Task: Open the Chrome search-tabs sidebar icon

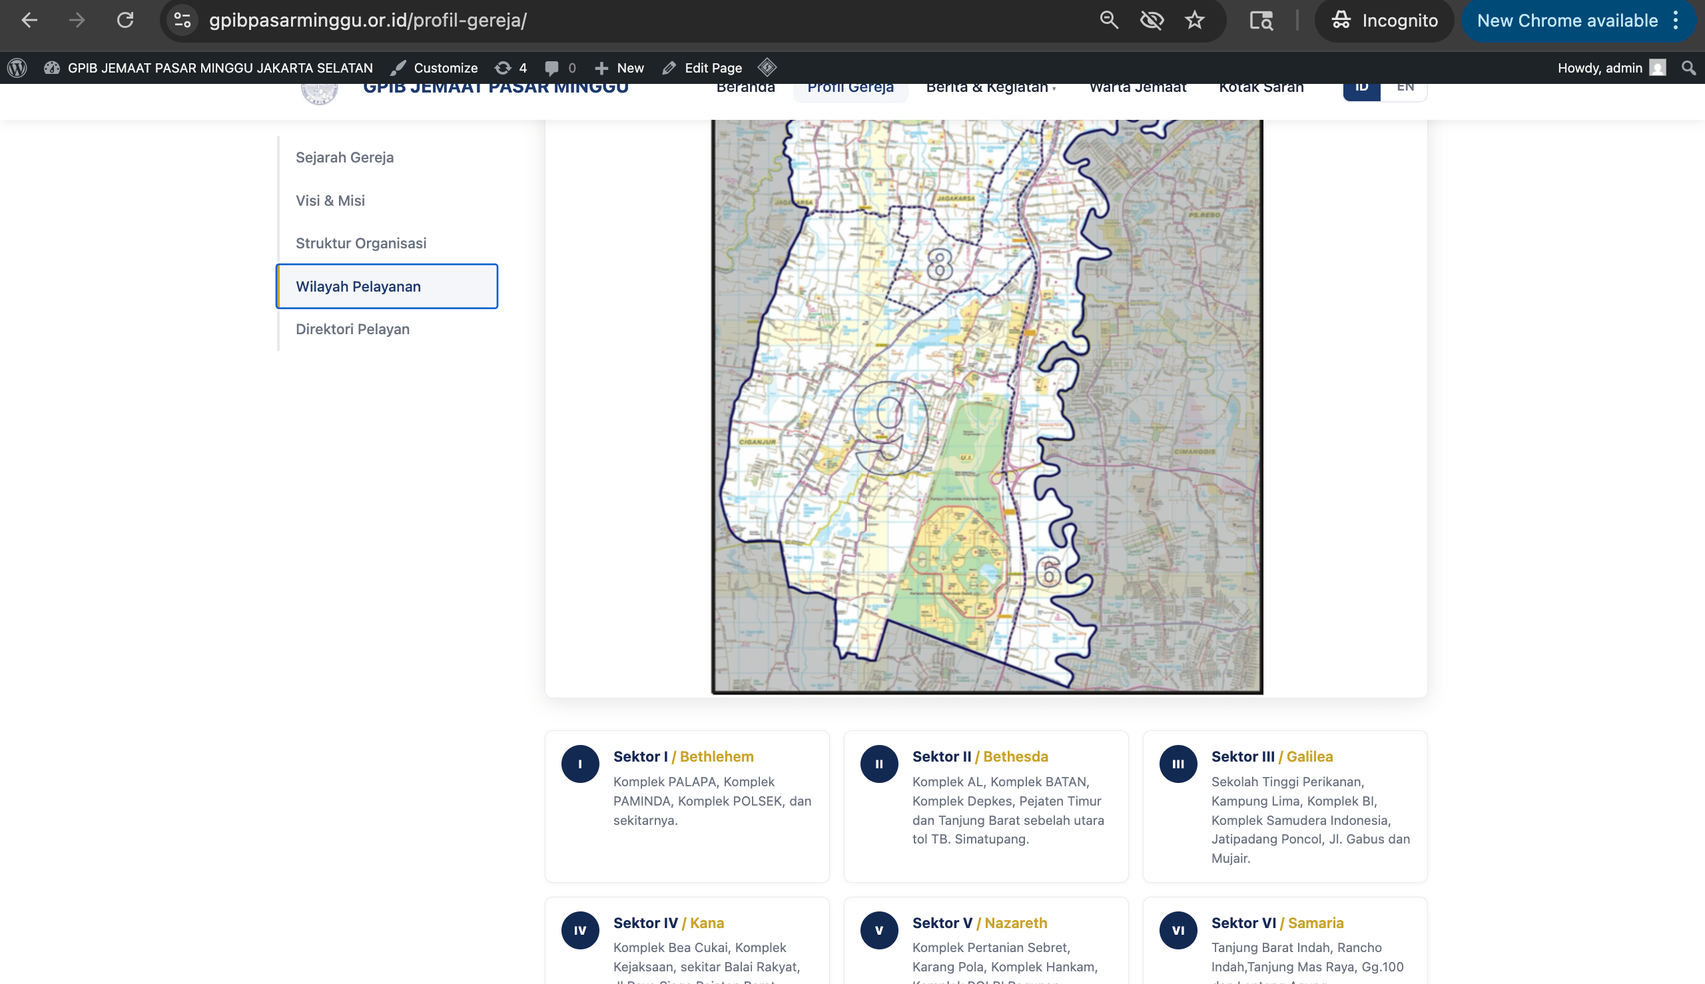Action: 1261,20
